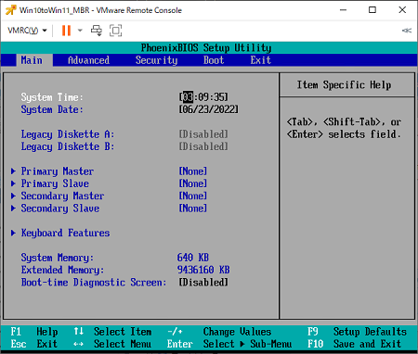Select the System Time hour field
This screenshot has width=418, height=354.
tap(188, 97)
